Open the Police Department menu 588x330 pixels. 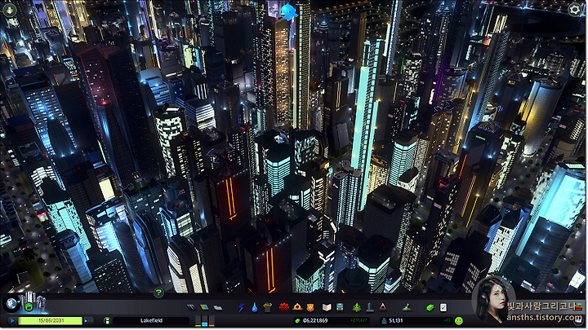click(310, 307)
